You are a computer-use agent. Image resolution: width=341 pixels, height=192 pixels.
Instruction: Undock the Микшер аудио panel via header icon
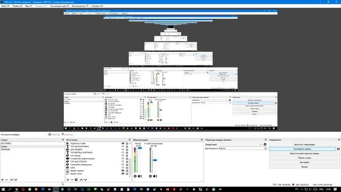click(201, 140)
